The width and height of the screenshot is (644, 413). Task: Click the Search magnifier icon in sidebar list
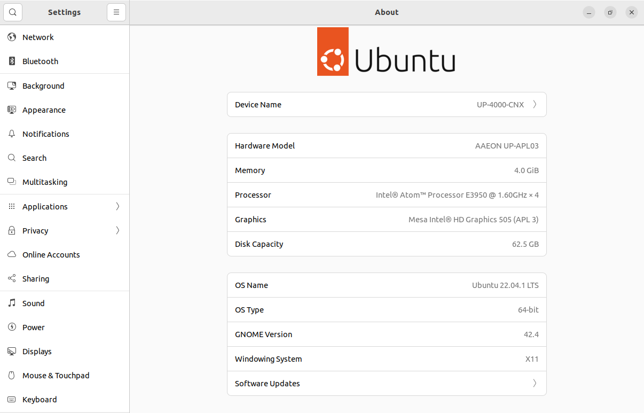pos(12,158)
